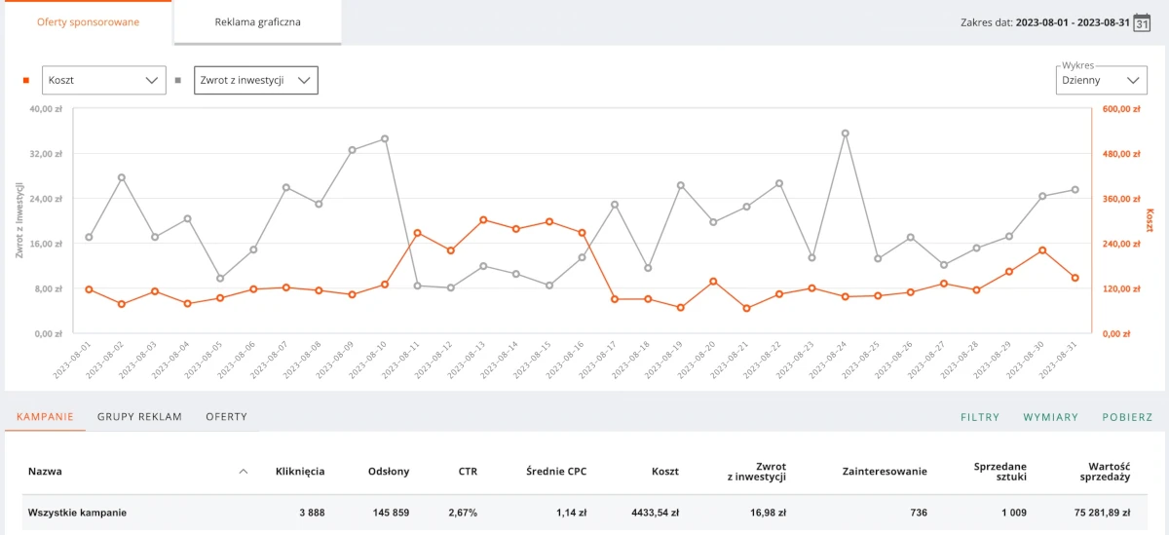Select the Wszystkie kampanie summary row
The height and width of the screenshot is (535, 1169).
[x=78, y=513]
